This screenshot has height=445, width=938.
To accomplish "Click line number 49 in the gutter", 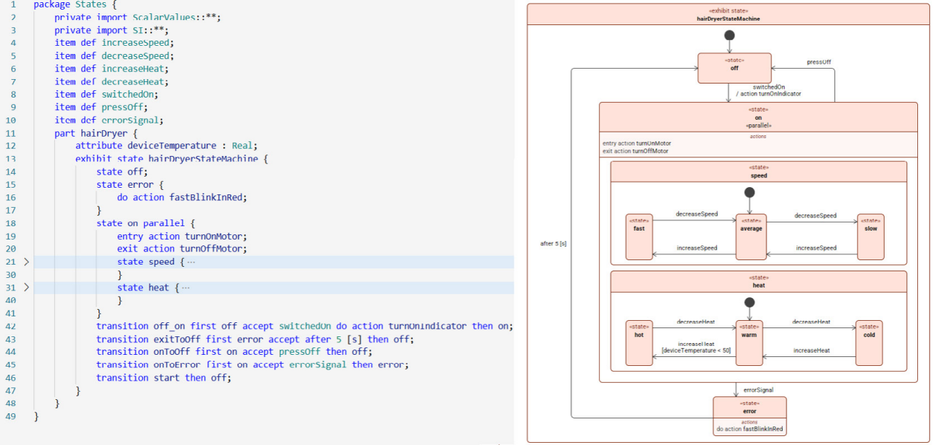I will click(x=10, y=416).
